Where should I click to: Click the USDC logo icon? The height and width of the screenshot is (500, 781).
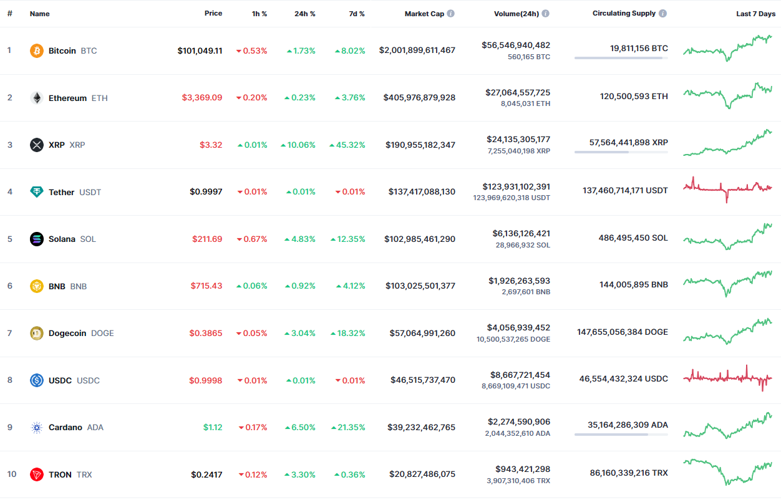37,380
